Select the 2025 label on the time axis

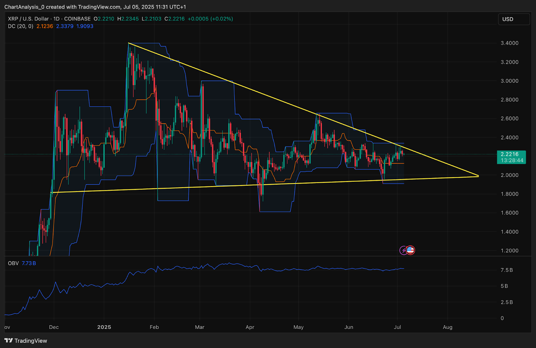click(104, 327)
